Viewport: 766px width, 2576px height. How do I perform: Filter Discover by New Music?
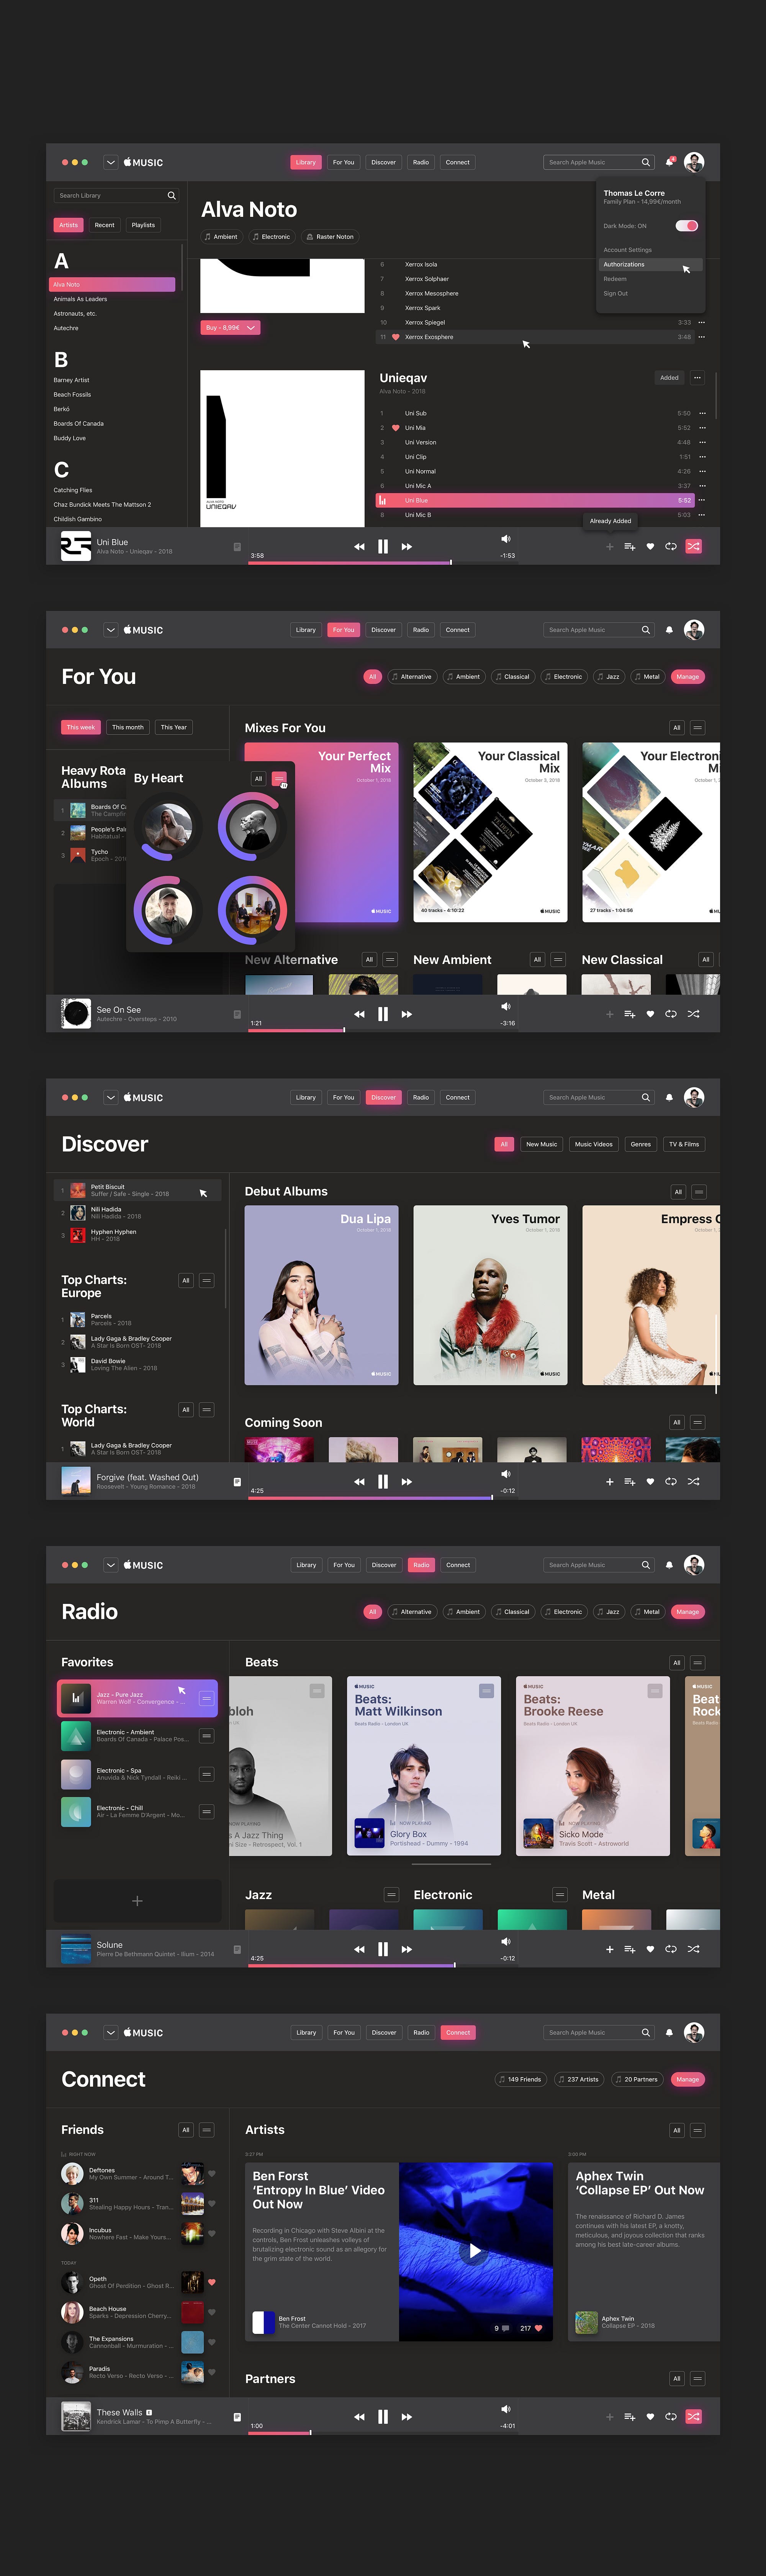coord(541,1144)
